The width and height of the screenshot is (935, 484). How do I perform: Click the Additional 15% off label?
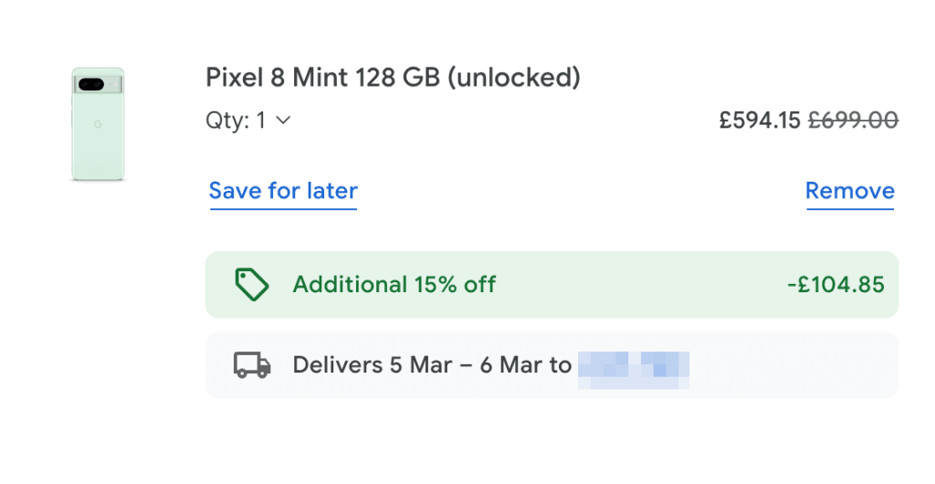tap(394, 285)
